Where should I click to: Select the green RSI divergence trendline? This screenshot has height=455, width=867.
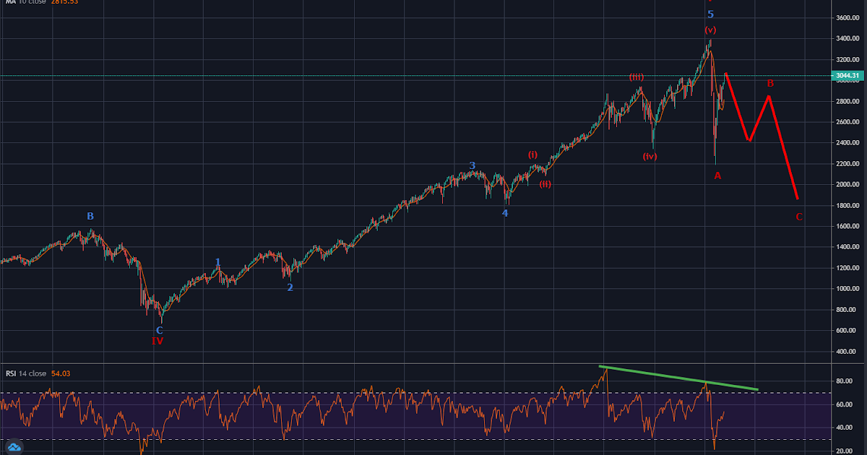[x=679, y=378]
